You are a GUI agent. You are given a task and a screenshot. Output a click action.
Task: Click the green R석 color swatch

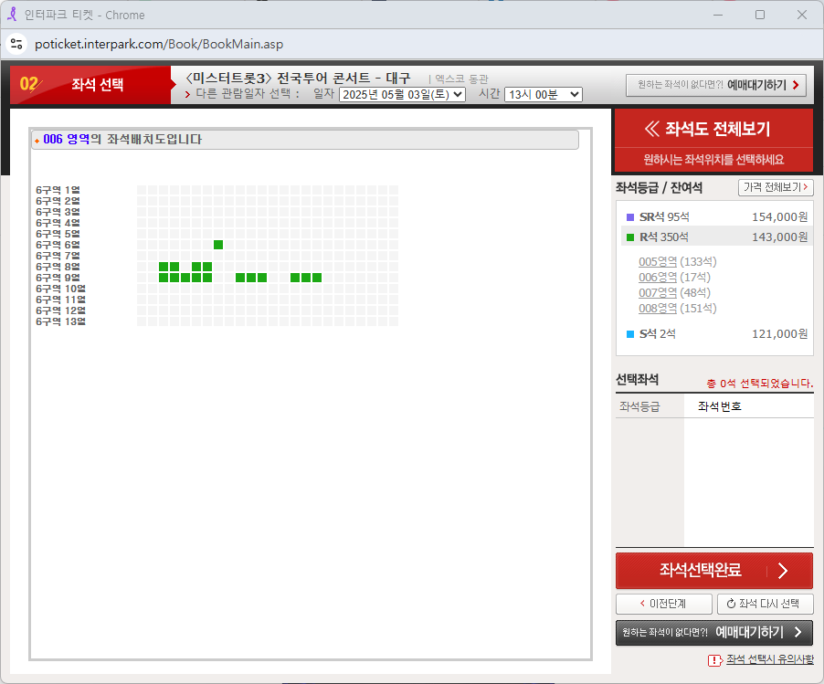pos(630,237)
